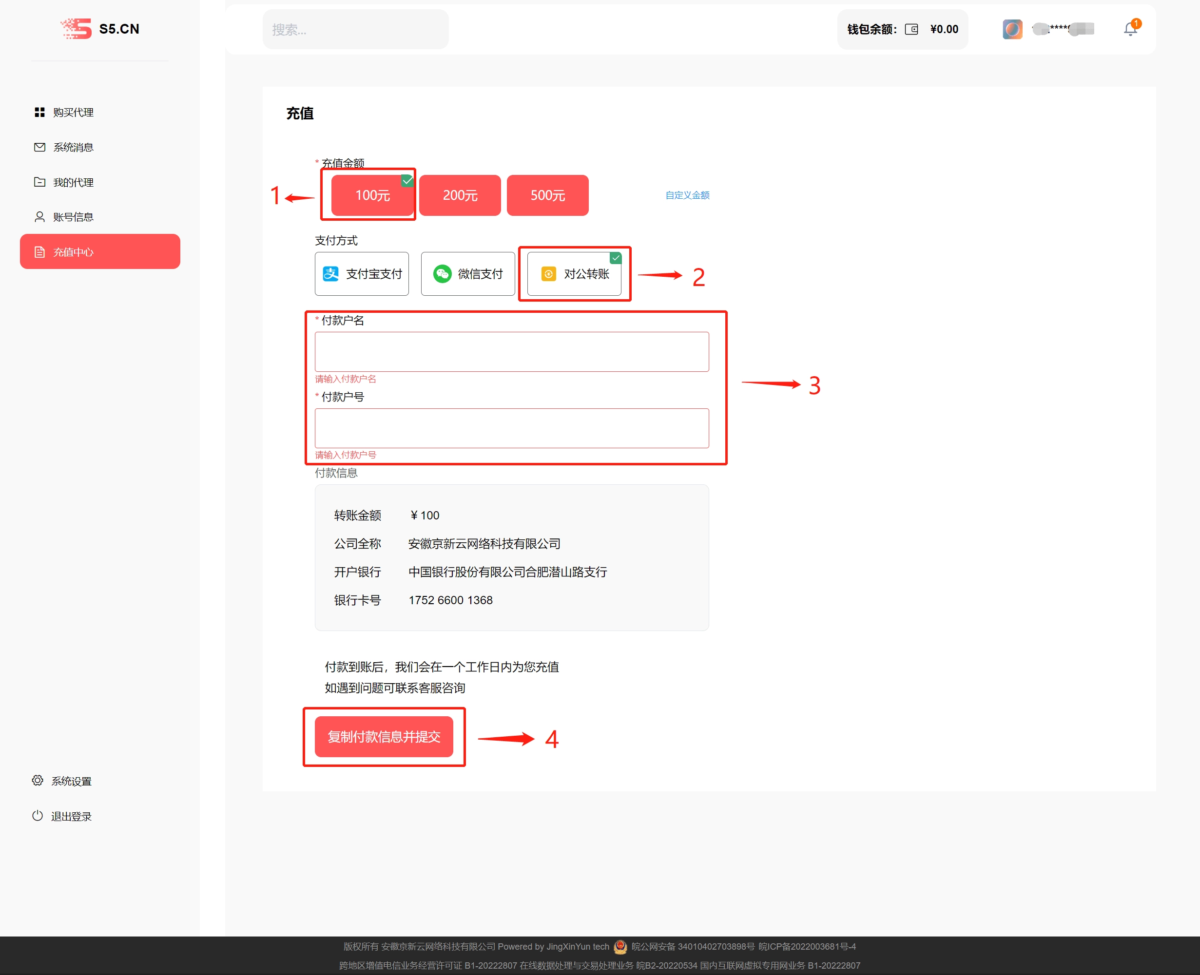Select the 200元 recharge amount
This screenshot has width=1200, height=975.
(x=460, y=195)
